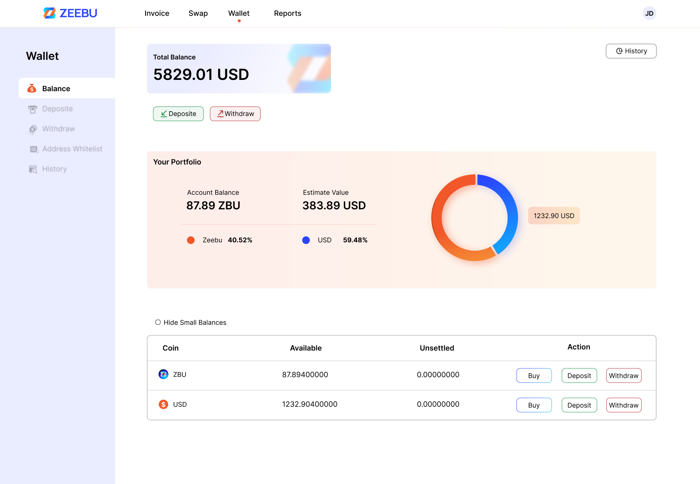
Task: Open the Reports tab
Action: point(288,13)
